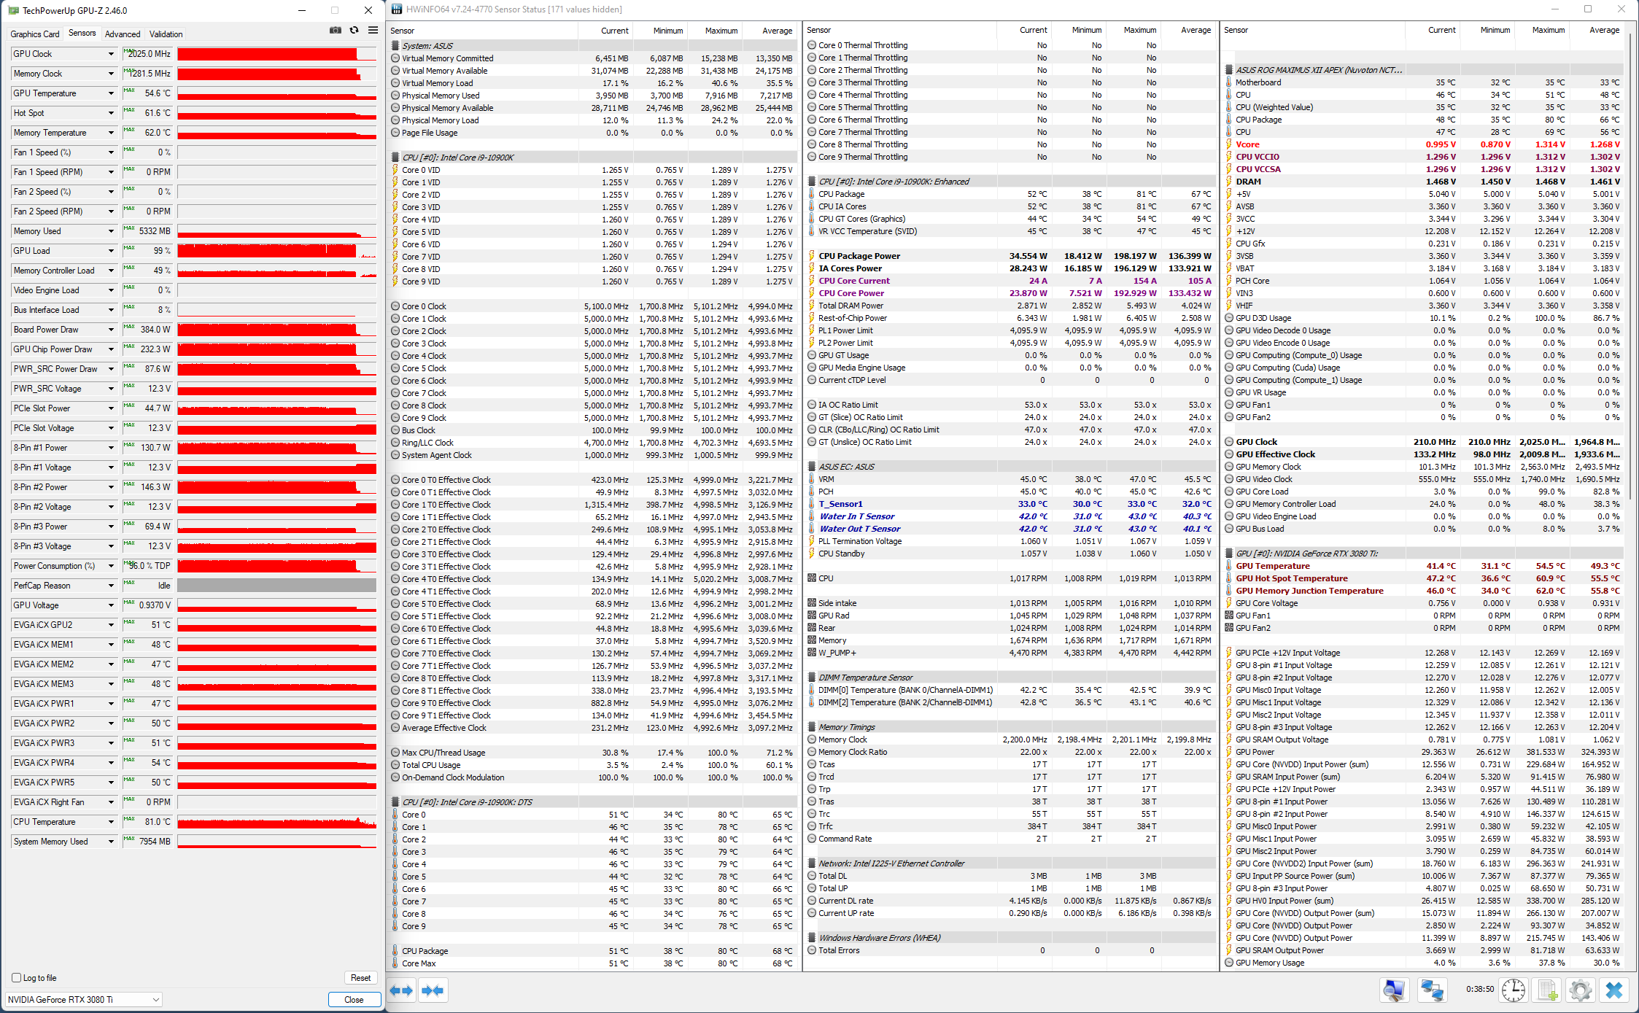Image resolution: width=1639 pixels, height=1013 pixels.
Task: Open the GPU Clock sensor dropdown arrow
Action: (x=111, y=54)
